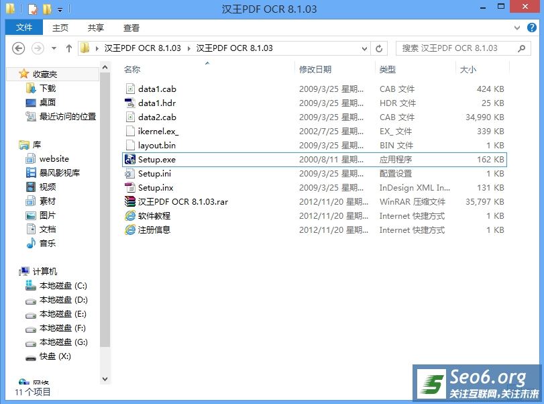The width and height of the screenshot is (544, 404).
Task: Open 本地磁盘 (G:) drive
Action: (x=64, y=342)
